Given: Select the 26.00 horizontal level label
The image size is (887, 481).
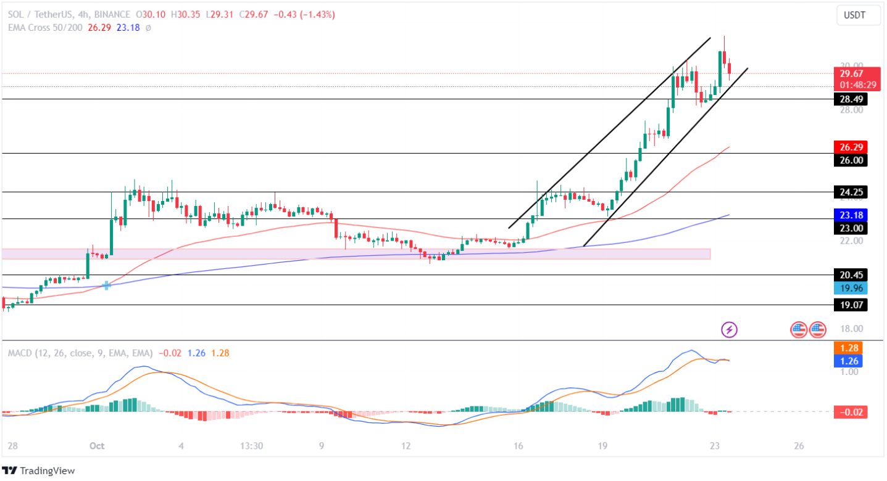Looking at the screenshot, I should (851, 160).
